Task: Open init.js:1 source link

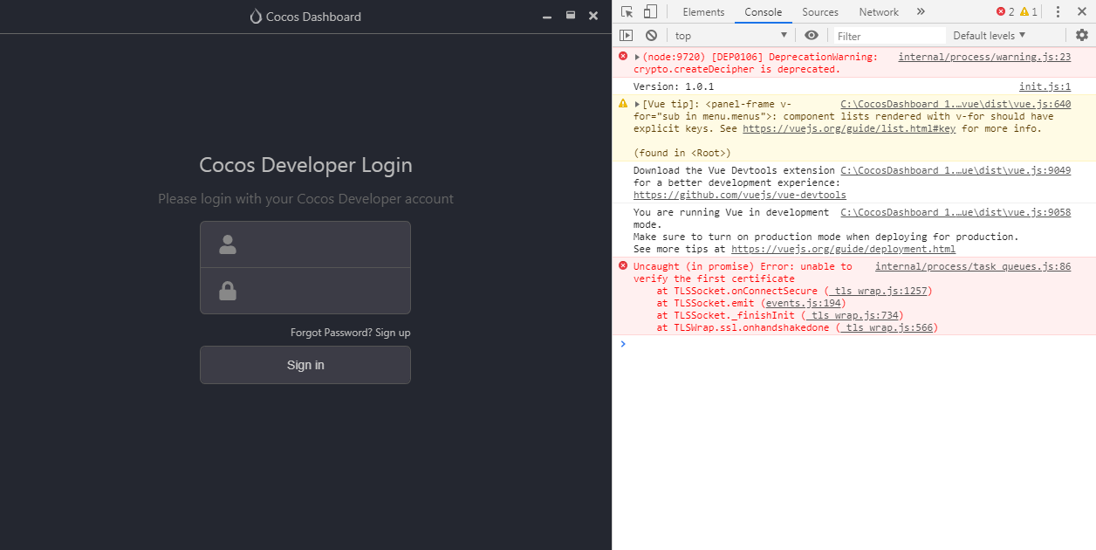Action: point(1045,86)
